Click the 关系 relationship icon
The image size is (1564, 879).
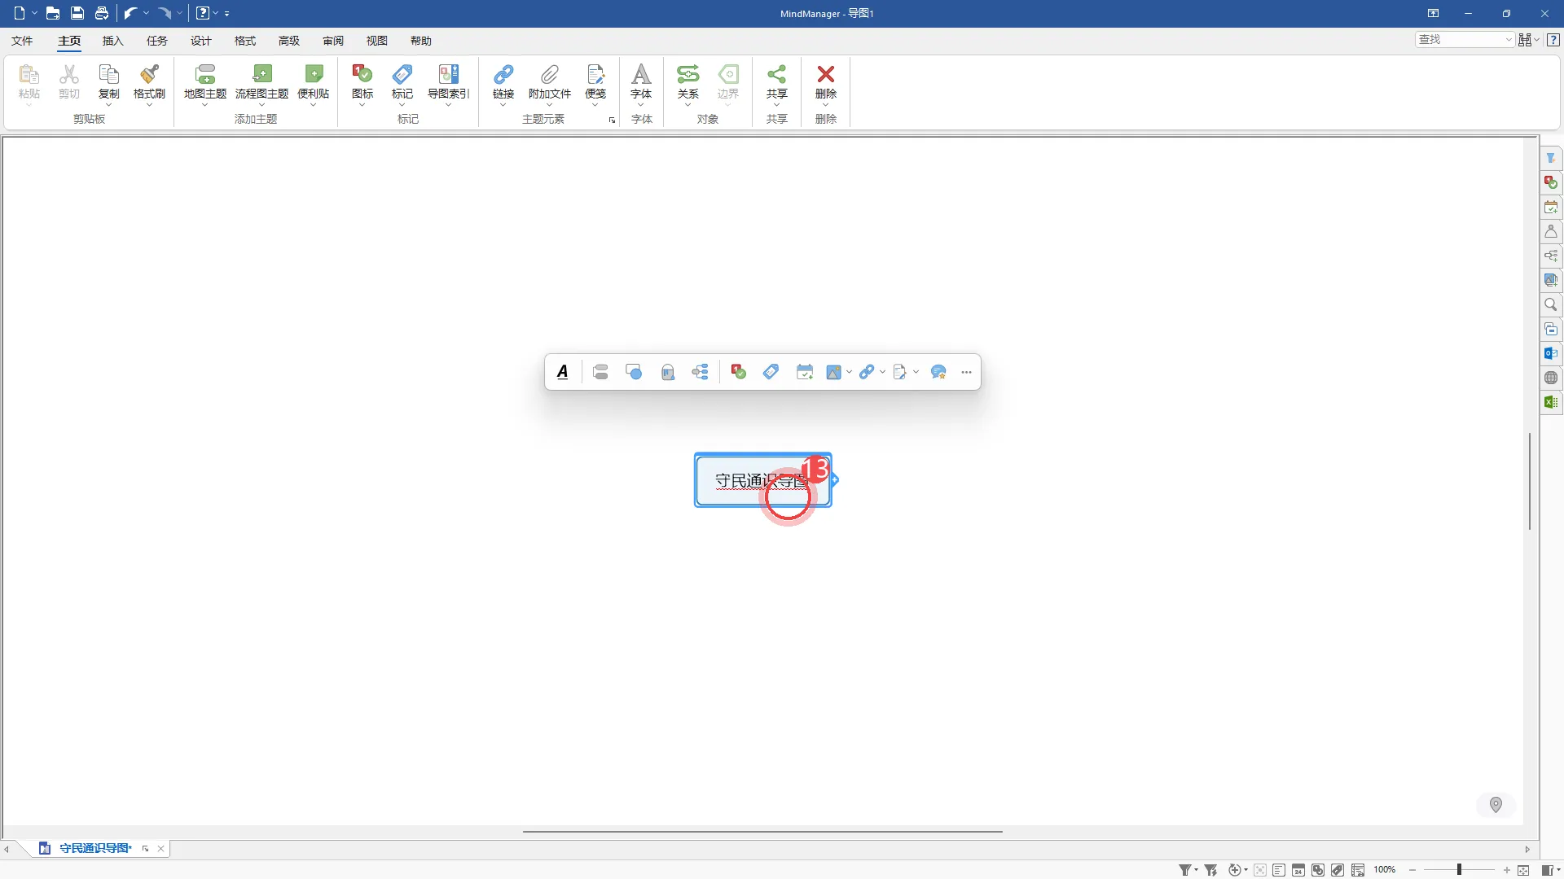tap(688, 81)
